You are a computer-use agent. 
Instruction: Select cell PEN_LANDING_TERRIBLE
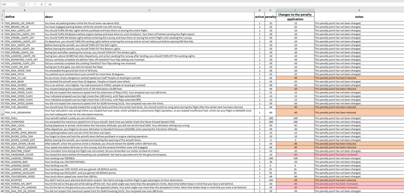click(25, 158)
